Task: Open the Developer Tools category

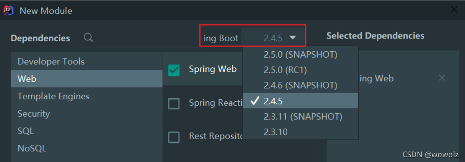Action: (51, 62)
